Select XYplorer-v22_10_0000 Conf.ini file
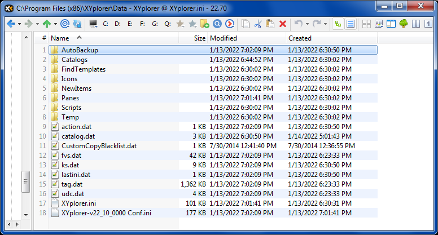Screen dimensions: 438x235 106,213
